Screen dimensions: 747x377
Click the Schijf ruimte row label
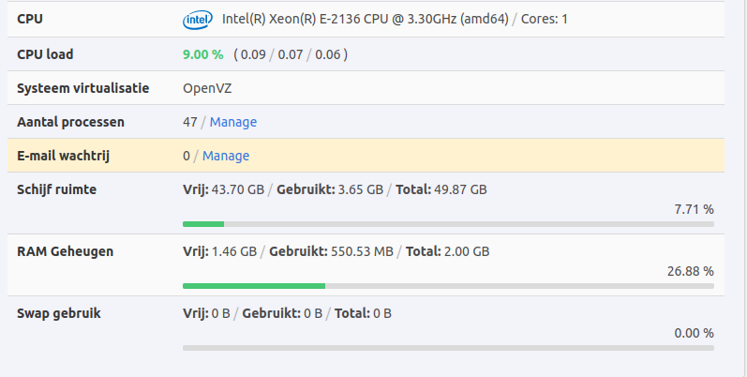57,189
